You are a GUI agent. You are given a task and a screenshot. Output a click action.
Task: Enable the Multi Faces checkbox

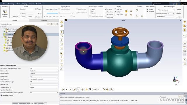[x=106, y=15]
